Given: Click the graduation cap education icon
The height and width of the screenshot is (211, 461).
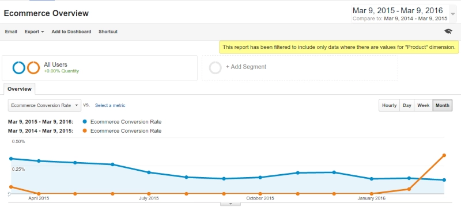Looking at the screenshot, I should click(x=448, y=32).
